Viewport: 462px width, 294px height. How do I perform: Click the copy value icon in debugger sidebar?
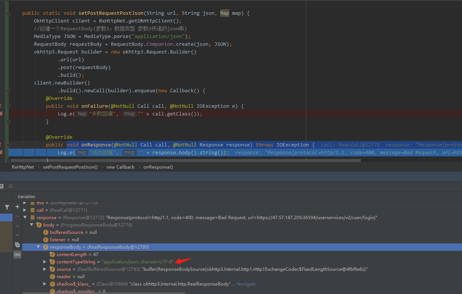pos(17,244)
